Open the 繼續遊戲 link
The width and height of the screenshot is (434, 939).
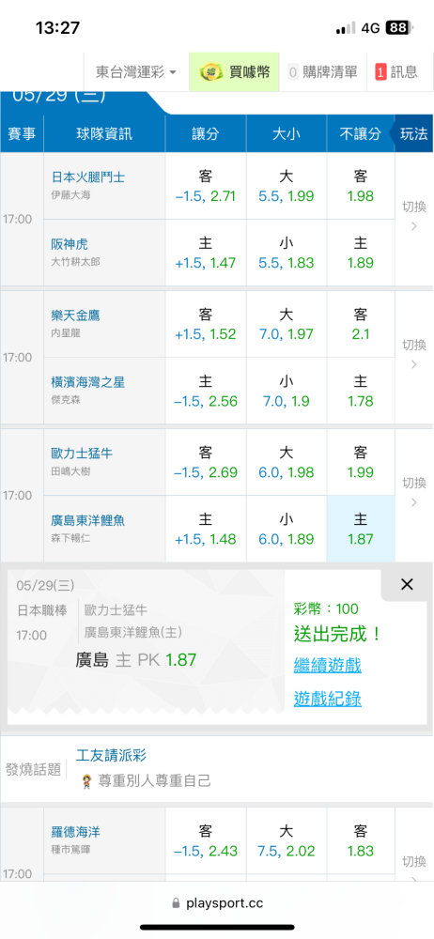tap(327, 665)
